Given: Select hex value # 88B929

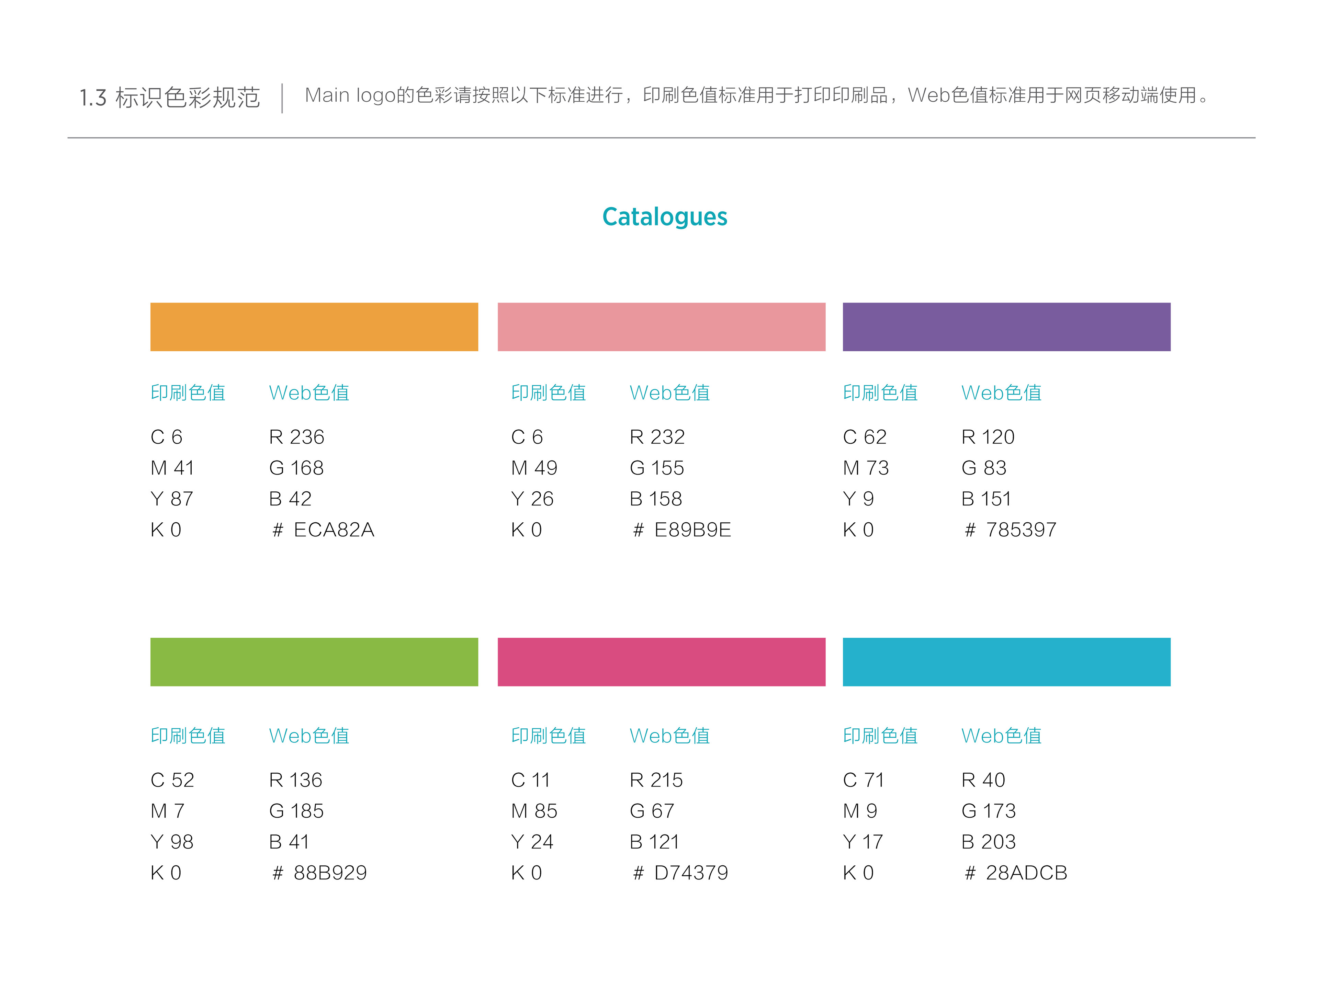Looking at the screenshot, I should [x=319, y=873].
